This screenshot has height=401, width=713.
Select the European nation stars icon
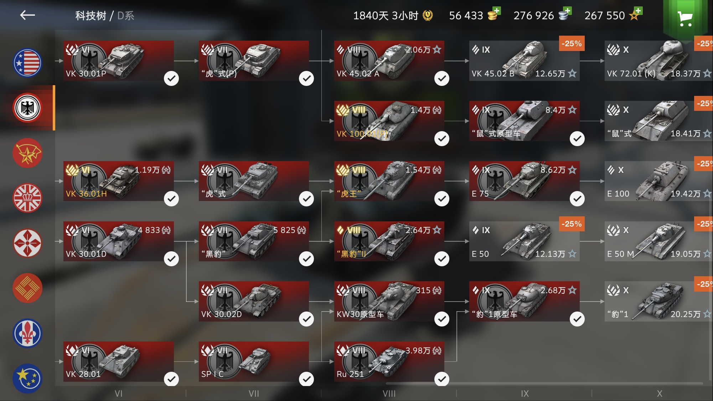click(27, 378)
